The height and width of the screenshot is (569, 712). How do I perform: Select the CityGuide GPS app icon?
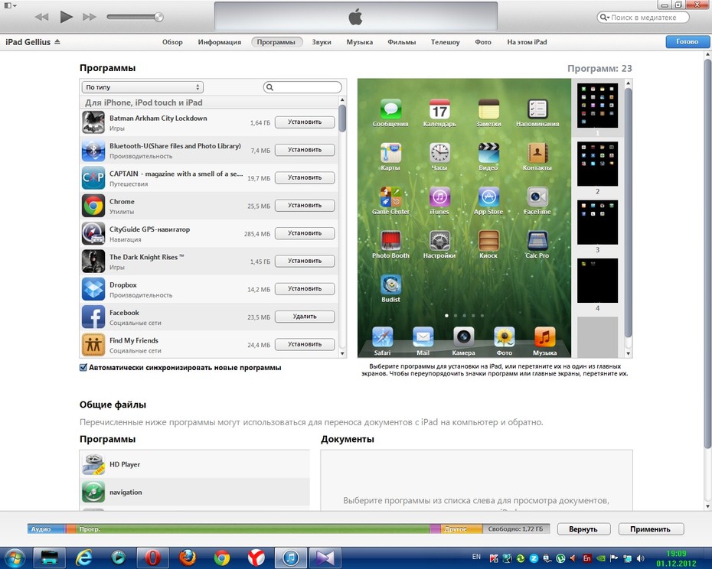coord(93,233)
